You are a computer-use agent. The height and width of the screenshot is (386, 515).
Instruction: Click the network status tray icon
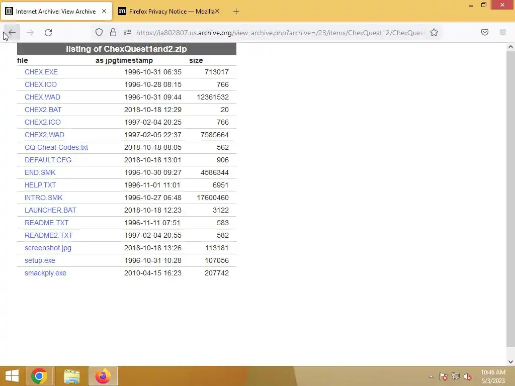click(456, 376)
